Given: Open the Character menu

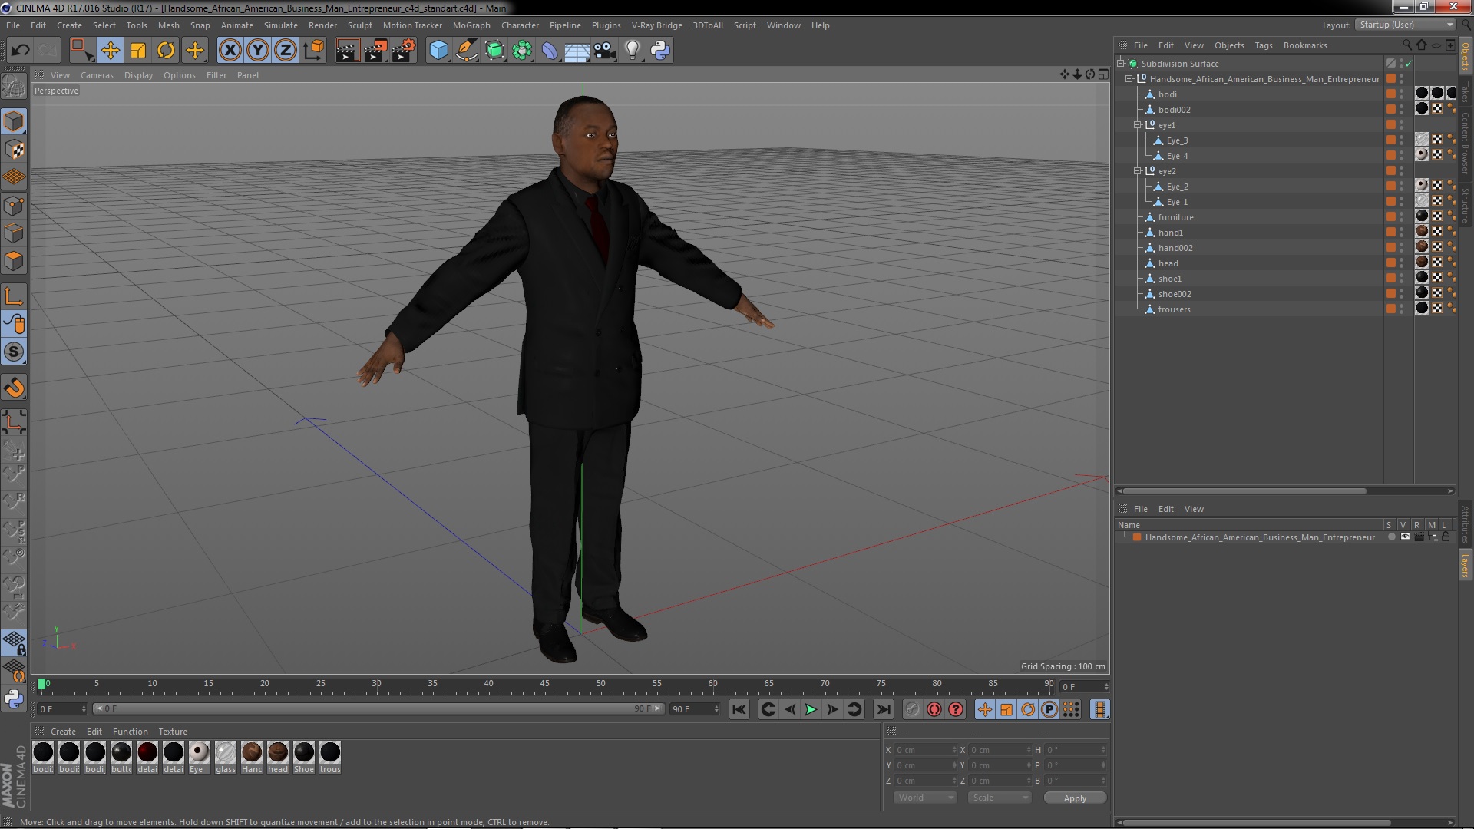Looking at the screenshot, I should click(520, 25).
